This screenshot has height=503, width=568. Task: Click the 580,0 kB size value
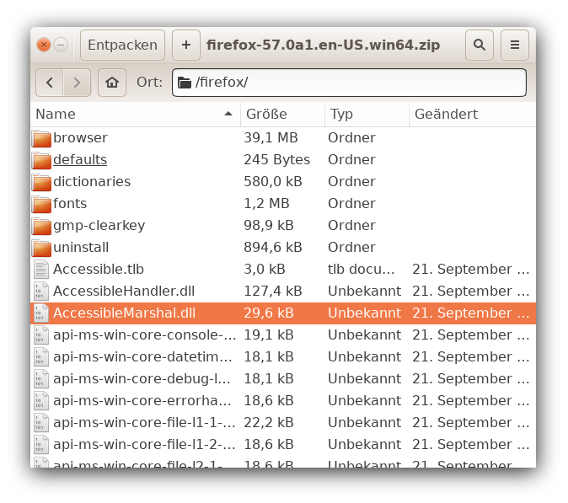tap(273, 182)
